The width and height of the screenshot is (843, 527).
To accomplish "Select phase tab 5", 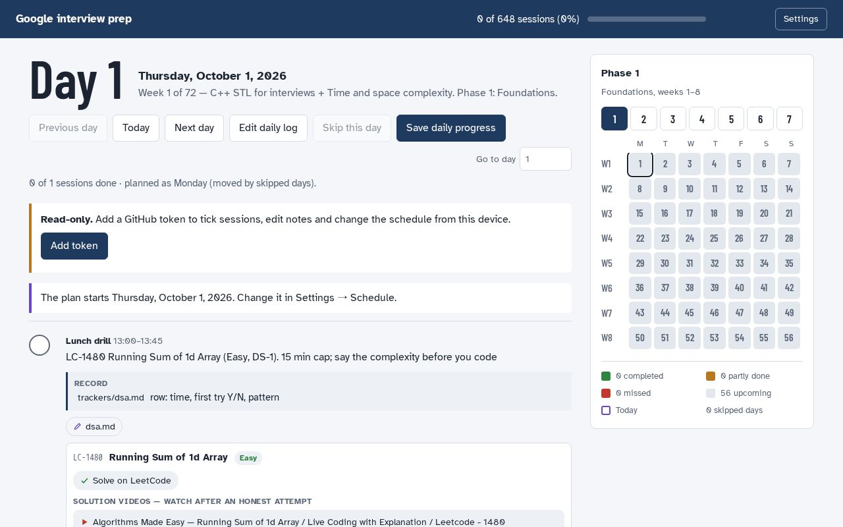I will click(731, 119).
